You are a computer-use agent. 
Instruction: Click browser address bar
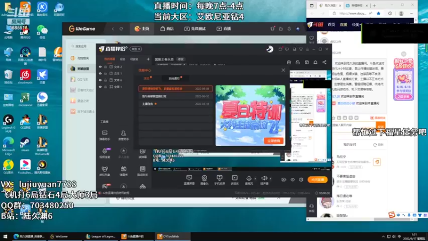pyautogui.click(x=352, y=13)
